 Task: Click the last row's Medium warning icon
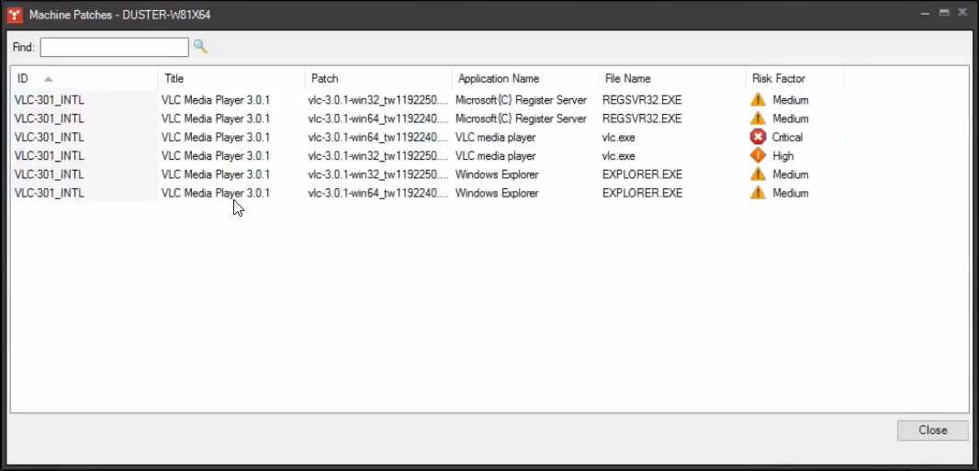(x=758, y=193)
